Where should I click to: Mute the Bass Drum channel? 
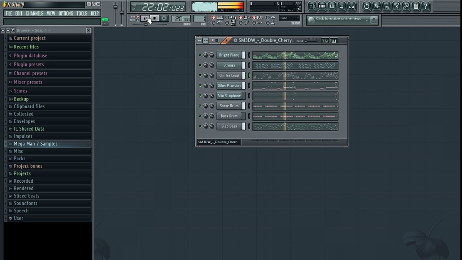click(200, 116)
